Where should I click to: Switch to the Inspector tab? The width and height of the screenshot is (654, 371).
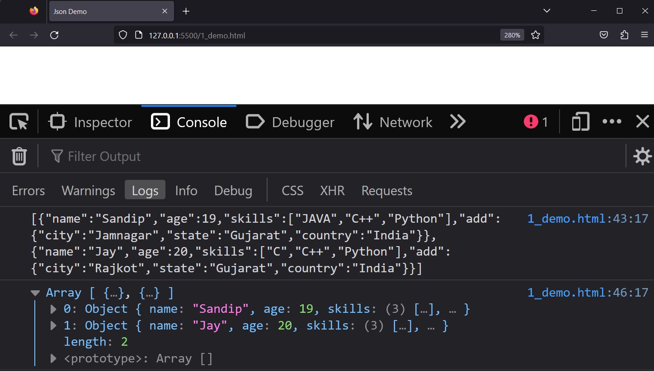point(91,122)
